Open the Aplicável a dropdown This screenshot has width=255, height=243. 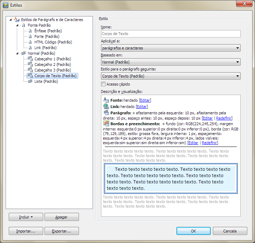[170, 48]
